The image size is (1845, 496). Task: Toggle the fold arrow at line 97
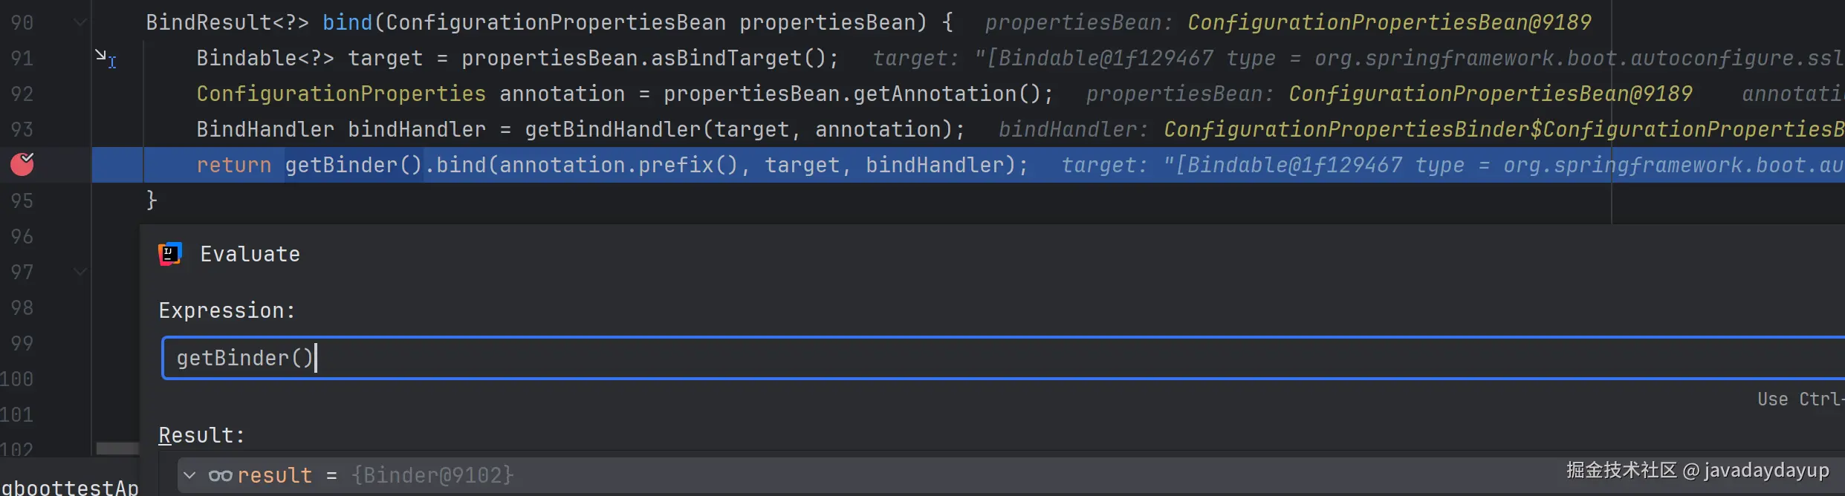pyautogui.click(x=80, y=272)
